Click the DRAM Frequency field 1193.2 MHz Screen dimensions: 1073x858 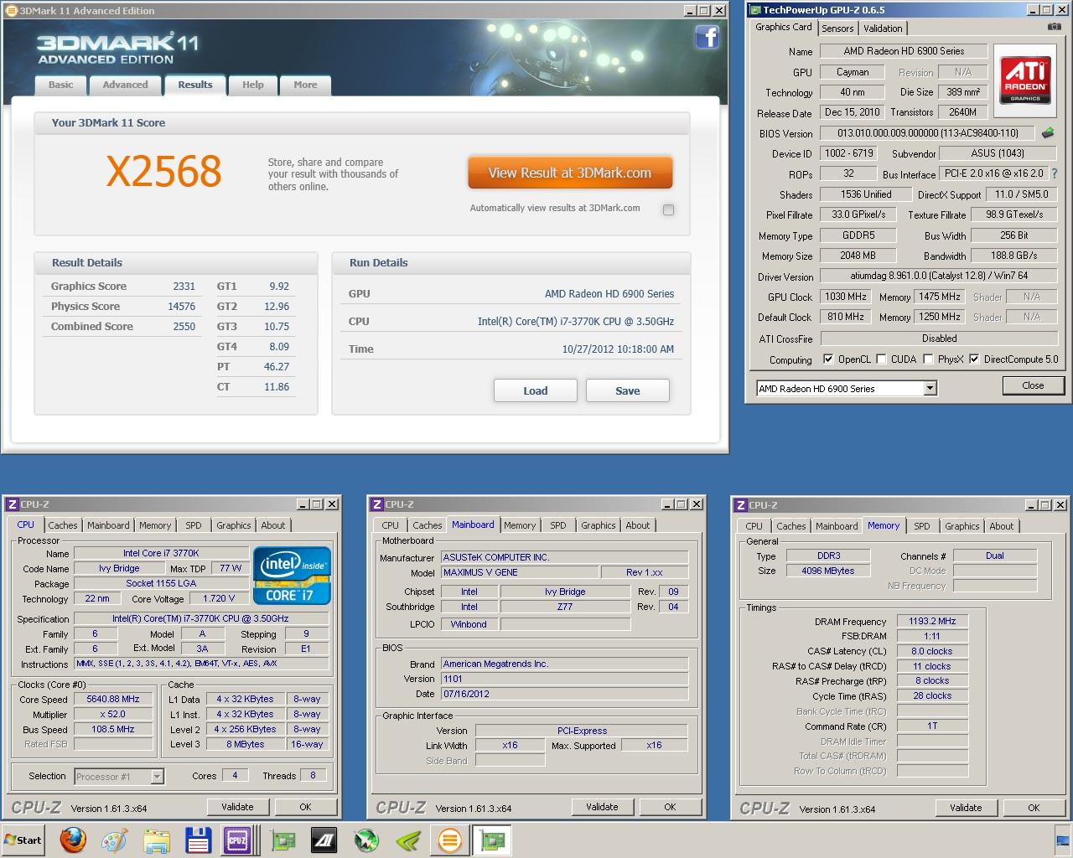tap(932, 621)
